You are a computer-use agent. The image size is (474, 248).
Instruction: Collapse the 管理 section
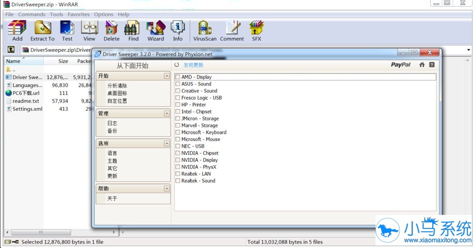167,113
